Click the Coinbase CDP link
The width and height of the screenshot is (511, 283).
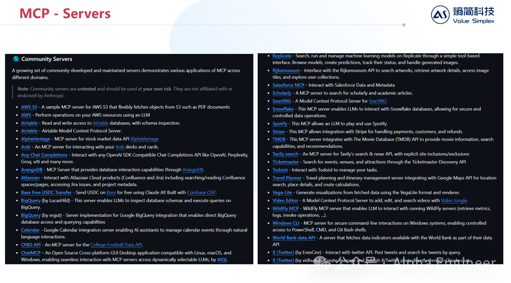(x=201, y=192)
